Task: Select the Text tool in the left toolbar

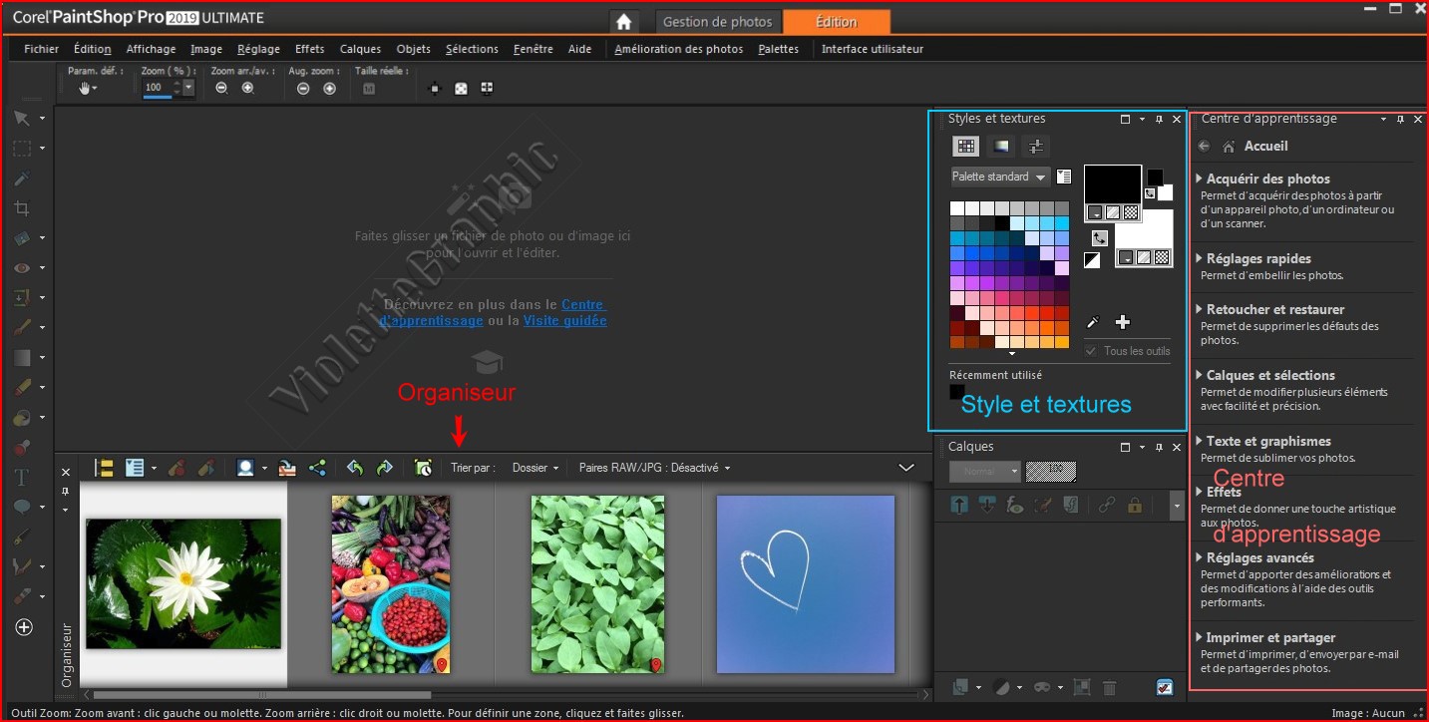Action: tap(22, 477)
